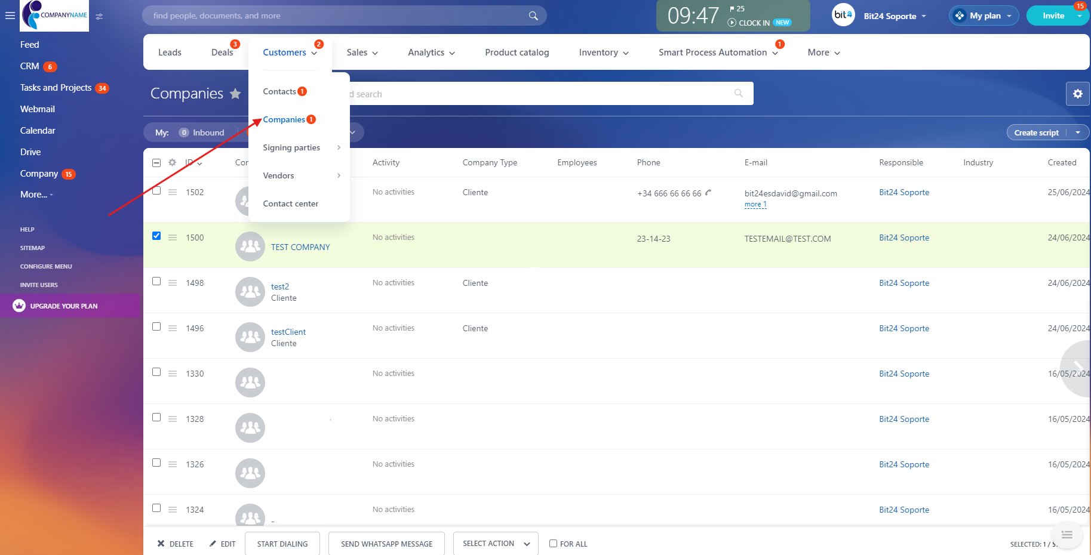
Task: Enable the For All checkbox
Action: point(553,544)
